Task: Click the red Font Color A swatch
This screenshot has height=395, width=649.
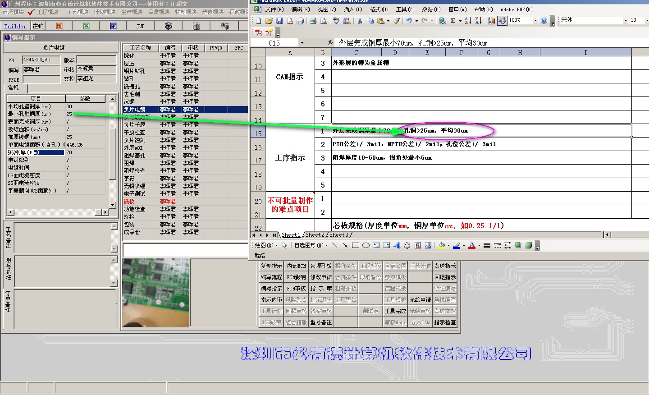Action: pos(472,245)
